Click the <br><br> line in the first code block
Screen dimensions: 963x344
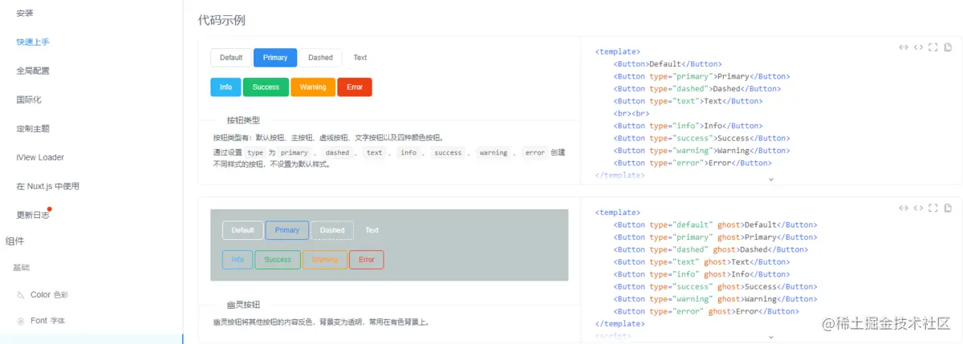coord(632,114)
